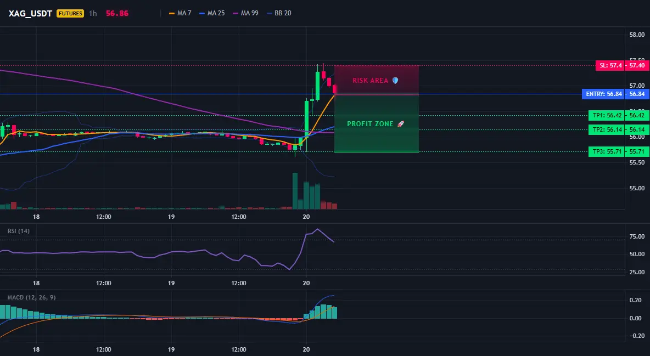Screen dimensions: 650x356
Task: Click the 75.00 RSI axis value
Action: coord(637,236)
